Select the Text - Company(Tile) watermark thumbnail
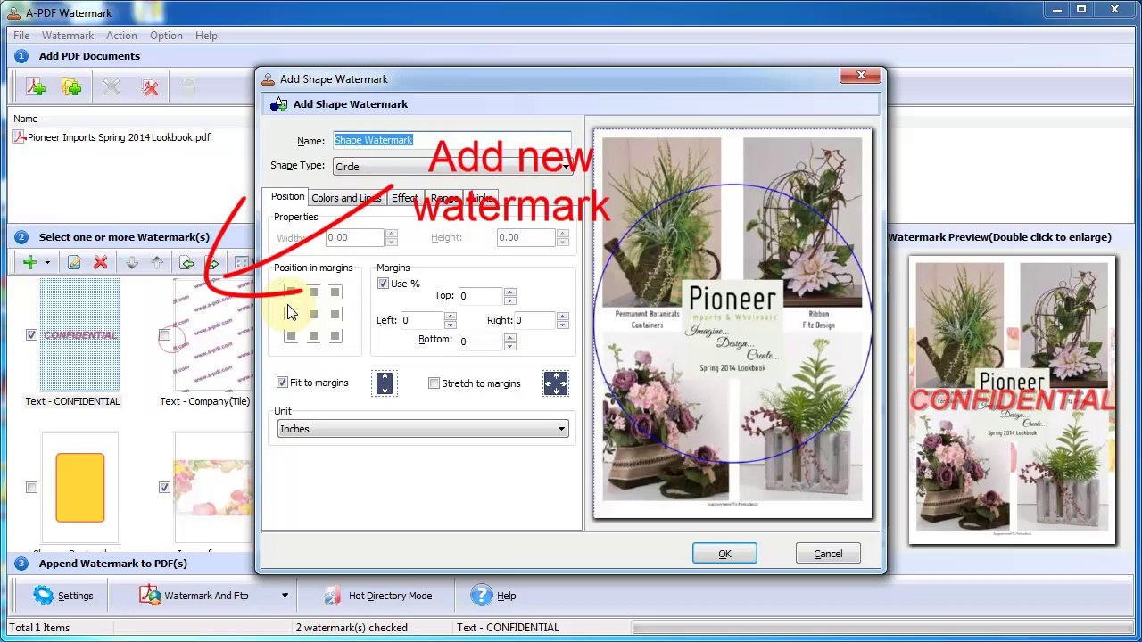This screenshot has width=1142, height=642. (212, 335)
